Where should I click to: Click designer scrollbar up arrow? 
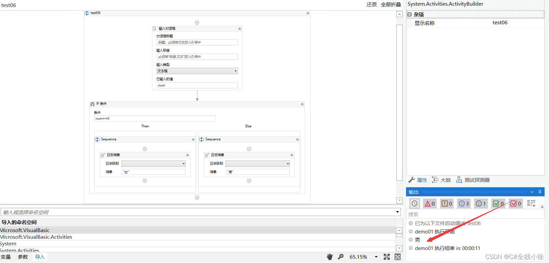(399, 14)
